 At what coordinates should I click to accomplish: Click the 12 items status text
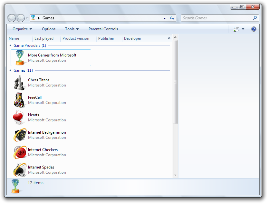pos(35,183)
